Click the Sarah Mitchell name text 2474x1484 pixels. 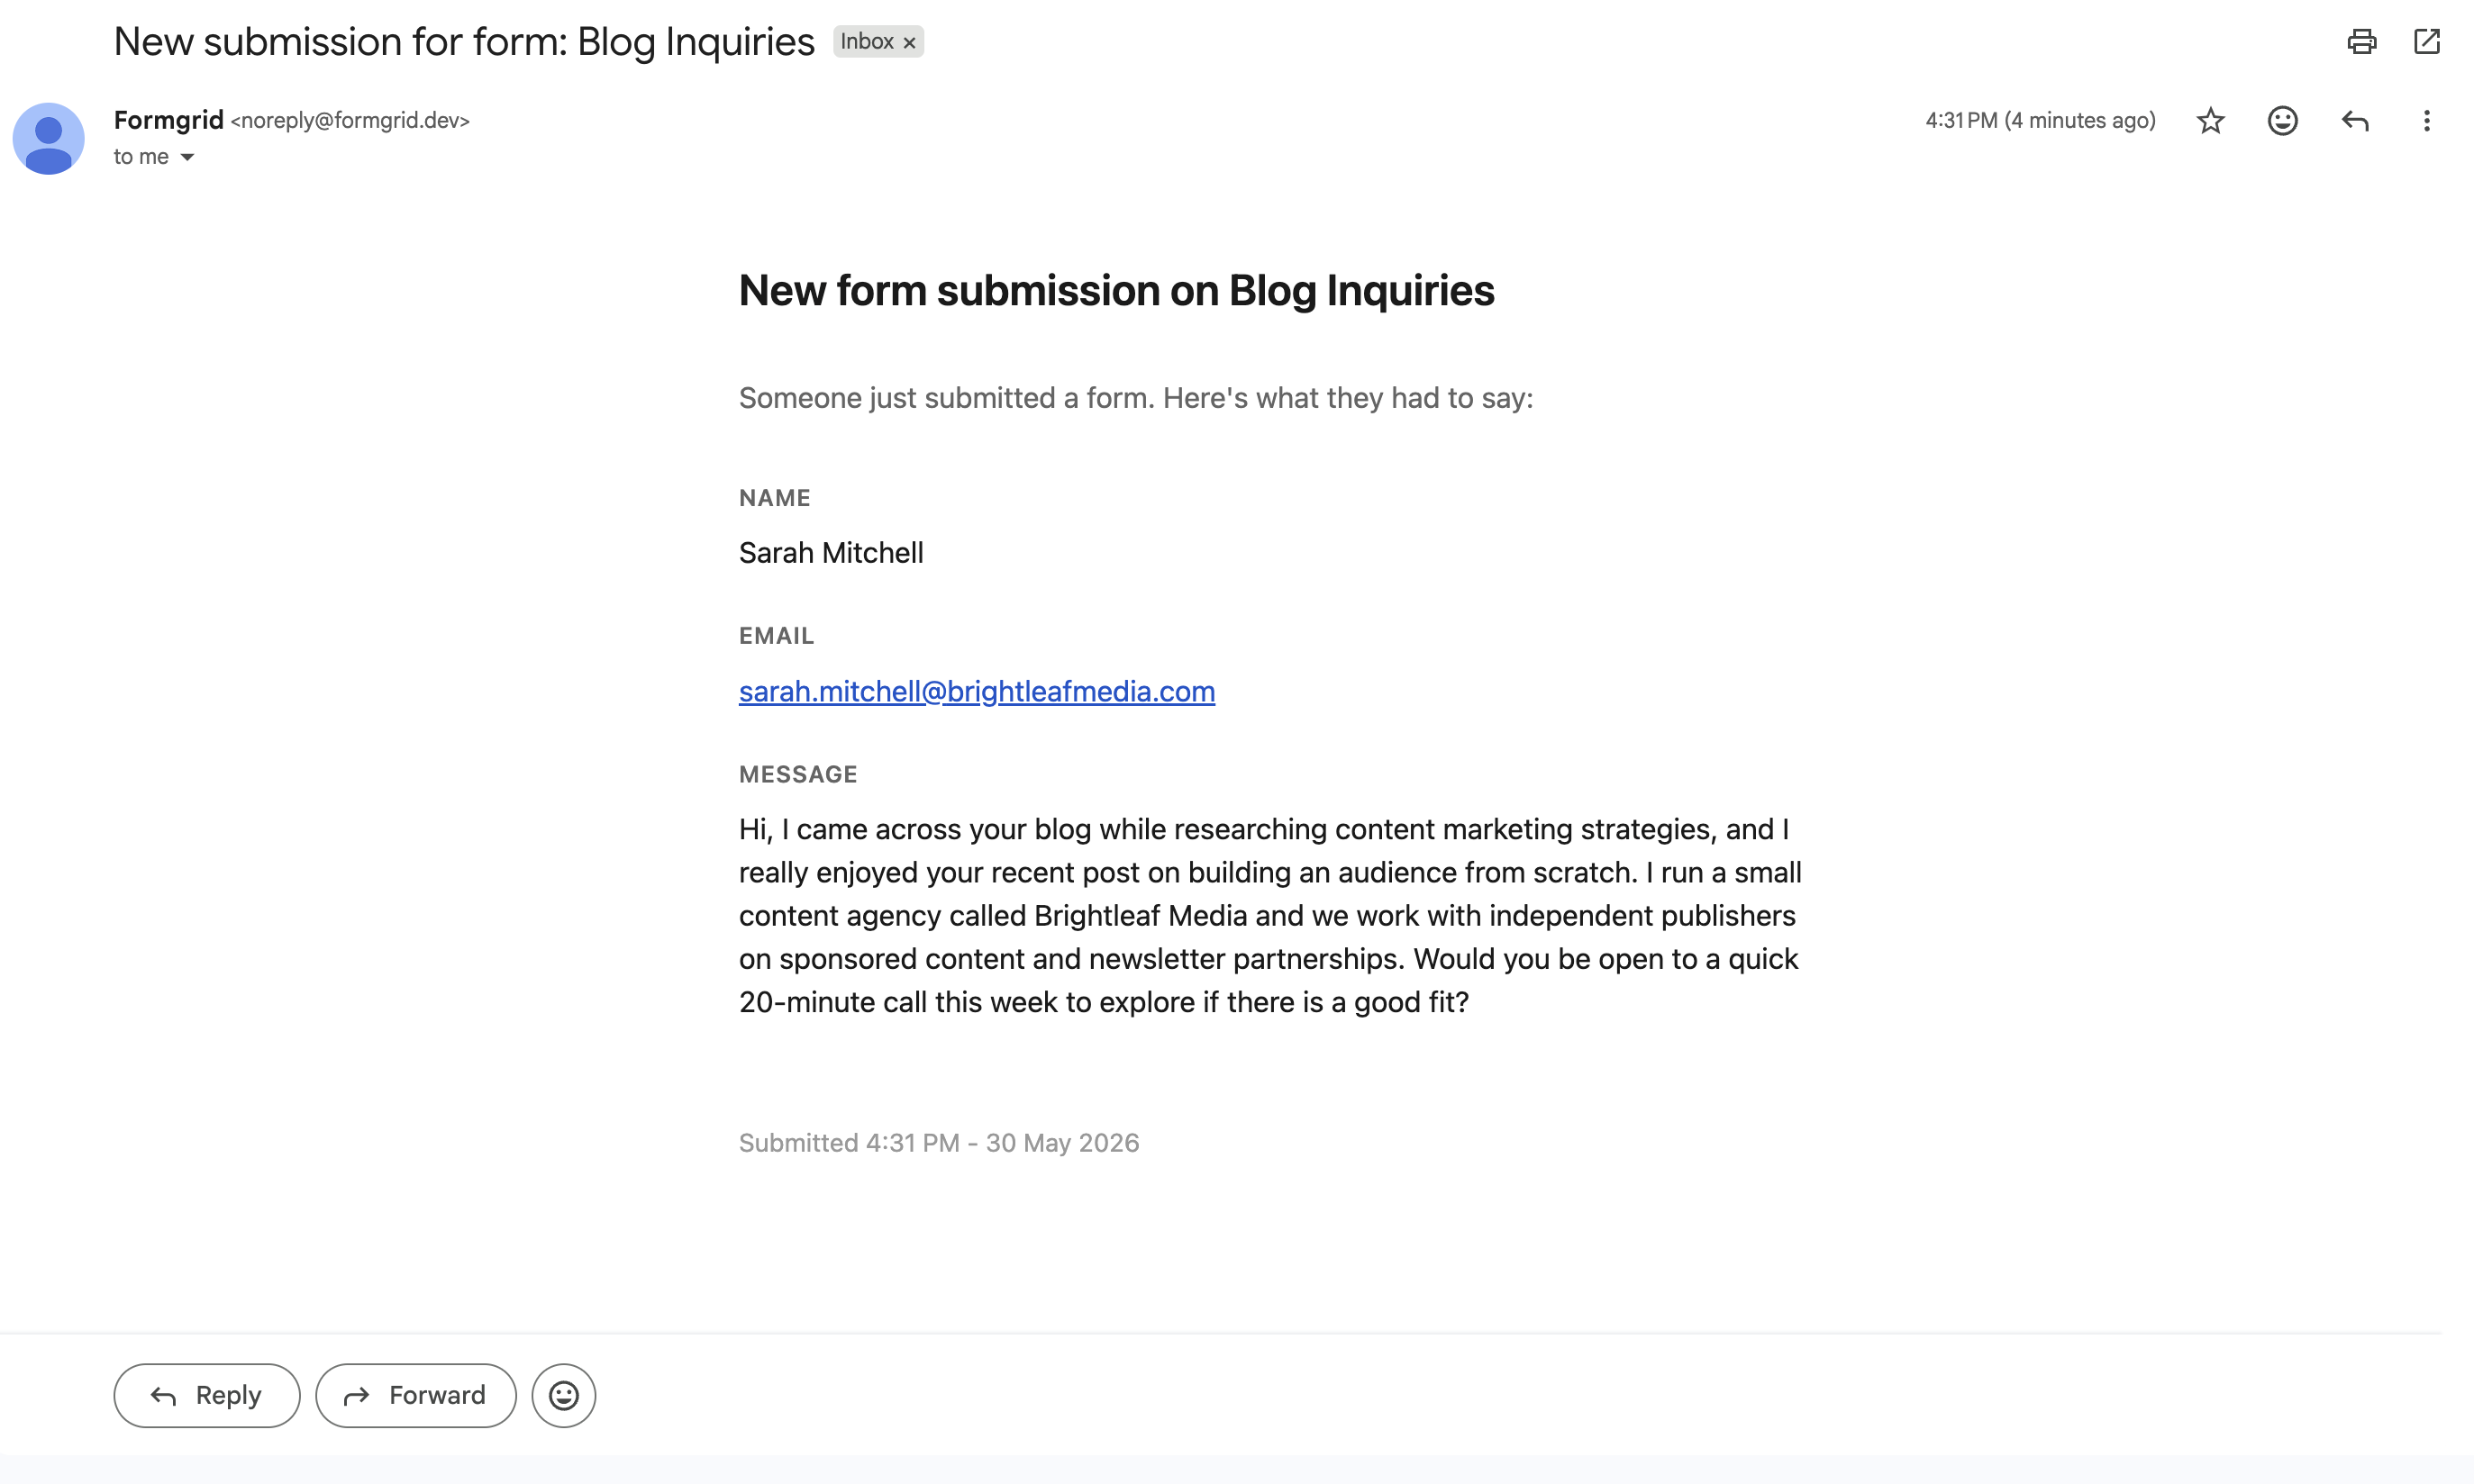click(x=832, y=553)
